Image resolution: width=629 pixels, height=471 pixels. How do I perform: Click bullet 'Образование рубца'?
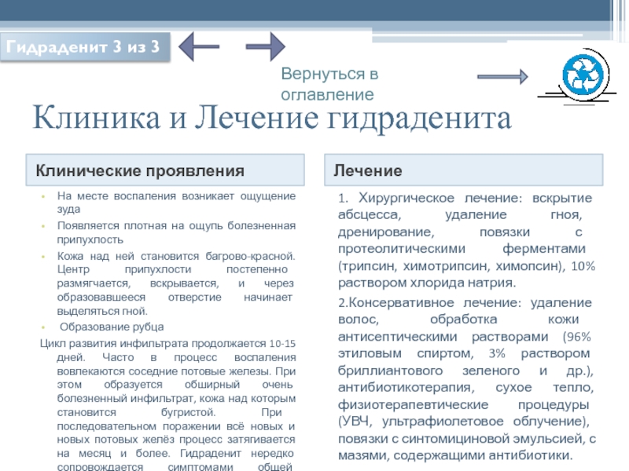(x=112, y=327)
